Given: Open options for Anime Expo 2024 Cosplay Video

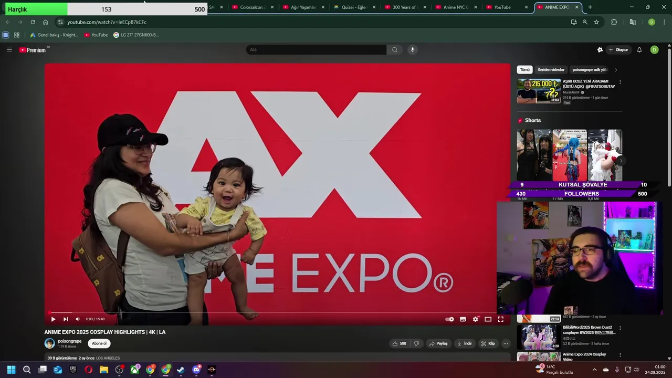Looking at the screenshot, I should click(x=620, y=355).
